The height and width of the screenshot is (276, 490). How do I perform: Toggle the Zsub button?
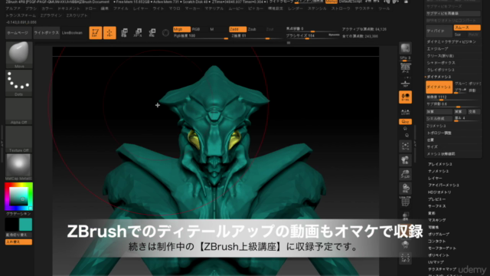coord(252,29)
